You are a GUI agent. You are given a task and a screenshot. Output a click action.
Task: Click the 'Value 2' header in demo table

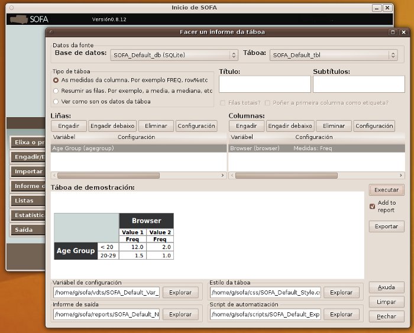[x=160, y=232]
